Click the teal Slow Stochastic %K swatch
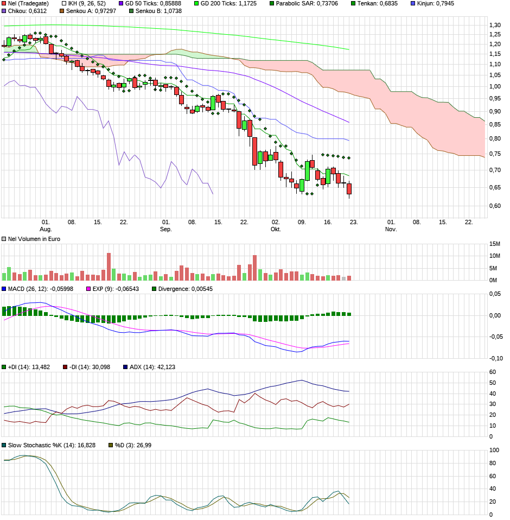 pyautogui.click(x=4, y=446)
